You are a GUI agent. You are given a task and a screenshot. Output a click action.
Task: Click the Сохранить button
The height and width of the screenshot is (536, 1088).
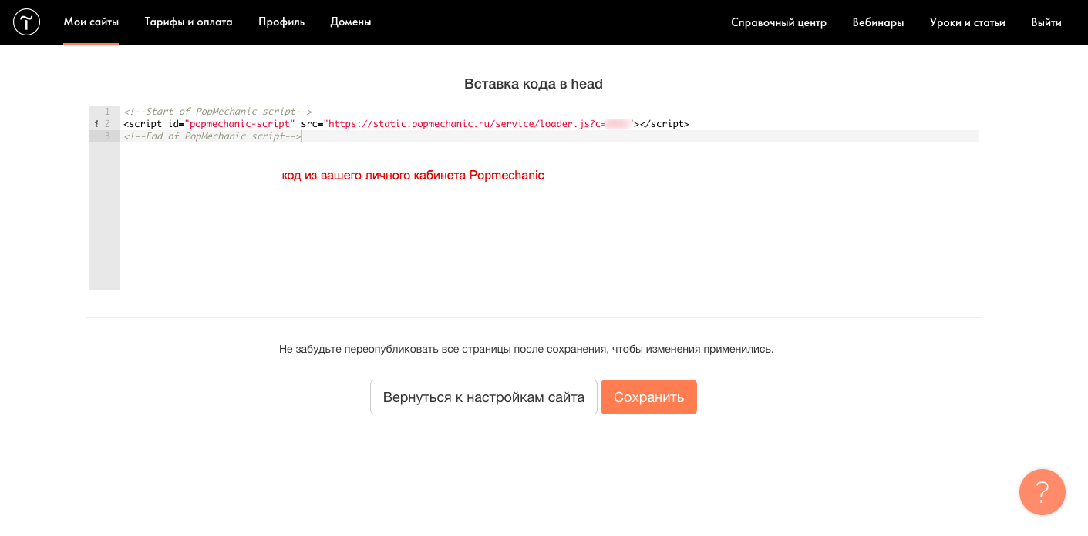click(x=648, y=397)
